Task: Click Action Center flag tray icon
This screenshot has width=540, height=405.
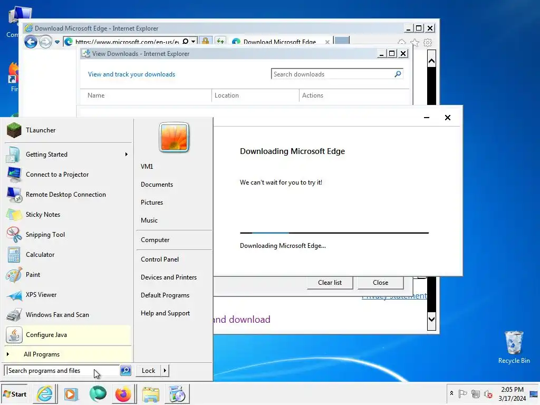Action: [463, 393]
